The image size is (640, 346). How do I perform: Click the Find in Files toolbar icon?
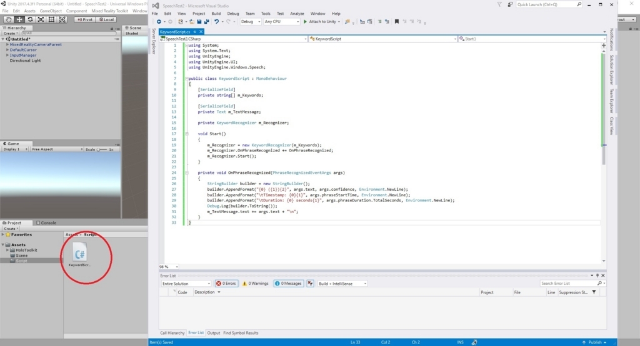pos(347,22)
